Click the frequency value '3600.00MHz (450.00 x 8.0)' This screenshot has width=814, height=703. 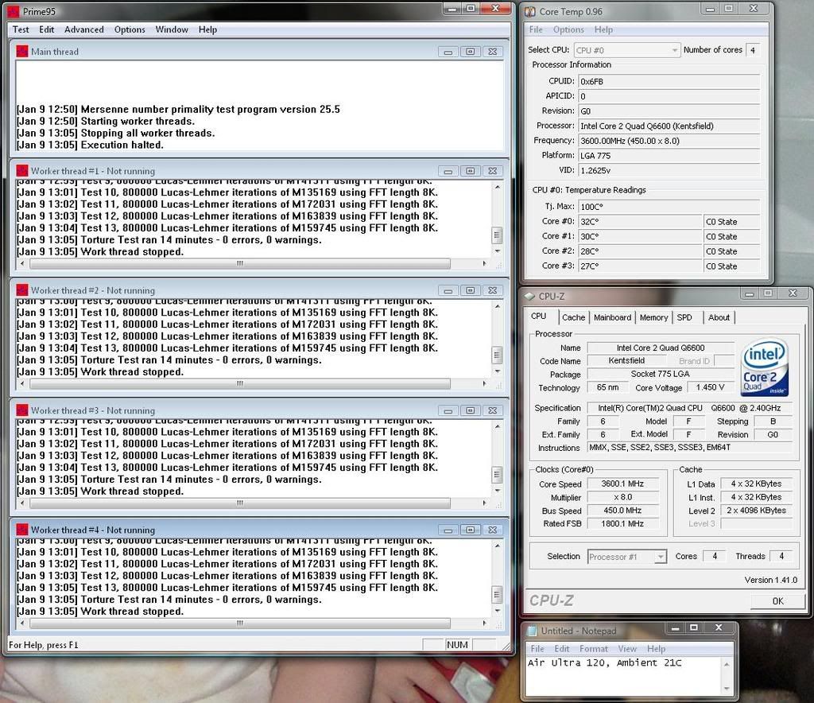(669, 141)
